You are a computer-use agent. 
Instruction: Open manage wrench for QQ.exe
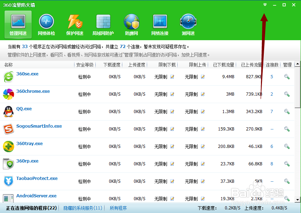click(x=287, y=112)
